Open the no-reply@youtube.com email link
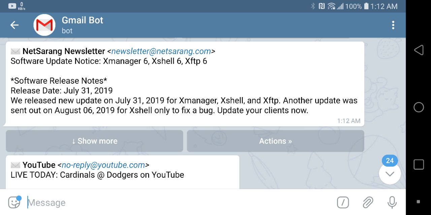The height and width of the screenshot is (215, 431). pyautogui.click(x=103, y=165)
